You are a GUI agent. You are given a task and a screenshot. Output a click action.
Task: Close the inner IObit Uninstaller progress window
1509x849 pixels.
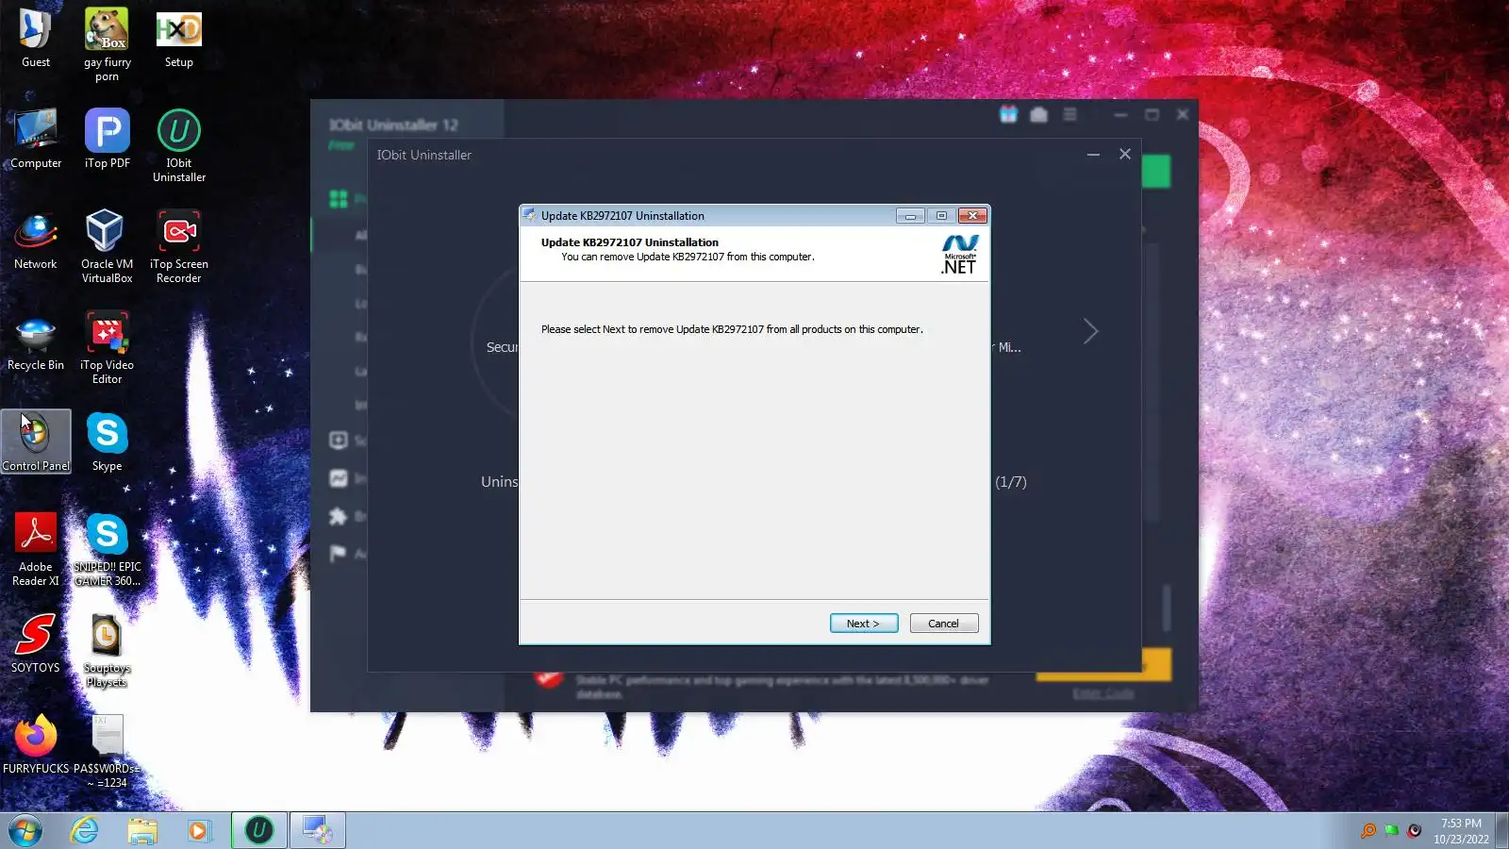click(x=1125, y=154)
